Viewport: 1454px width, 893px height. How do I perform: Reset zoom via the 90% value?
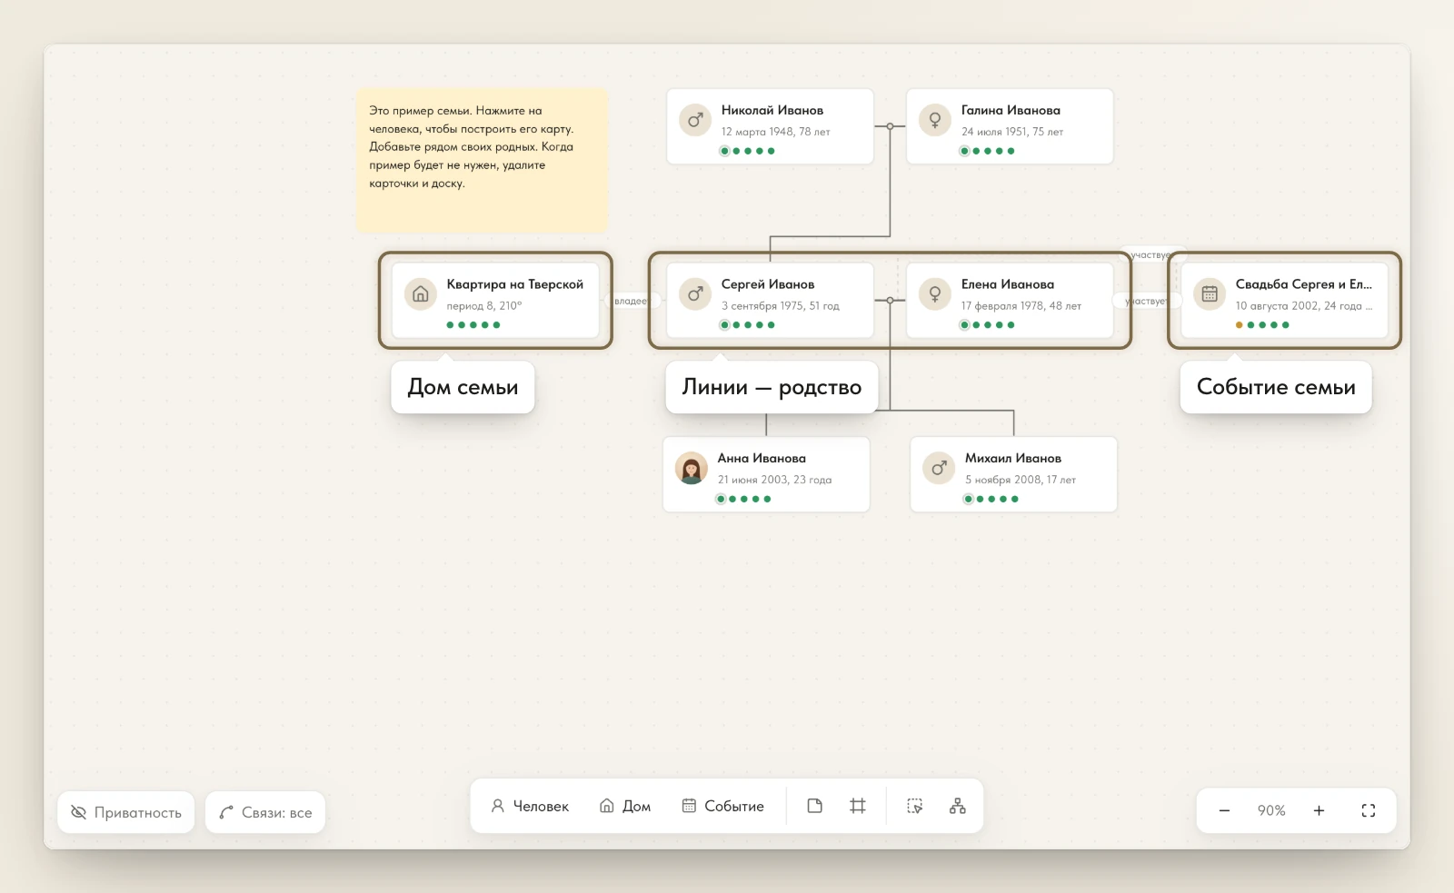click(x=1271, y=810)
